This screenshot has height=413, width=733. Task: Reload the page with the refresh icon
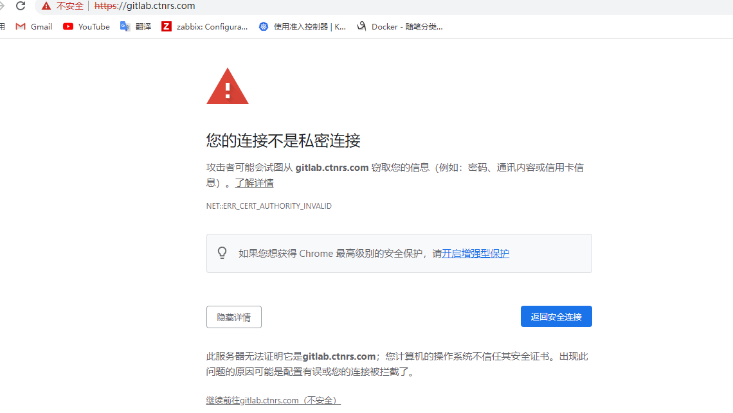tap(21, 6)
